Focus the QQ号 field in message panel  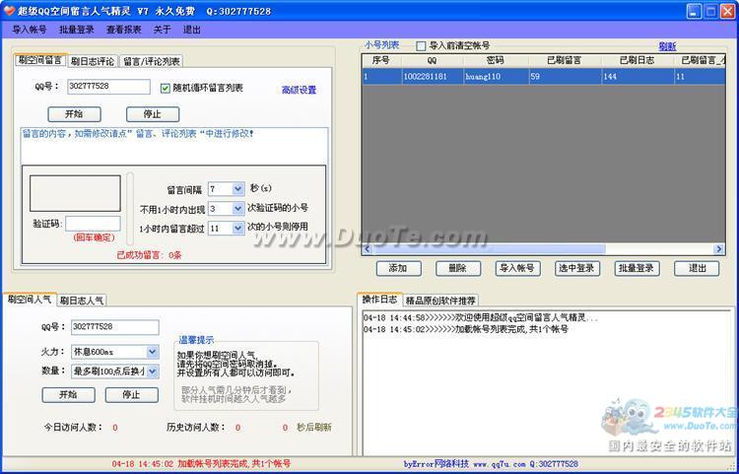[108, 87]
